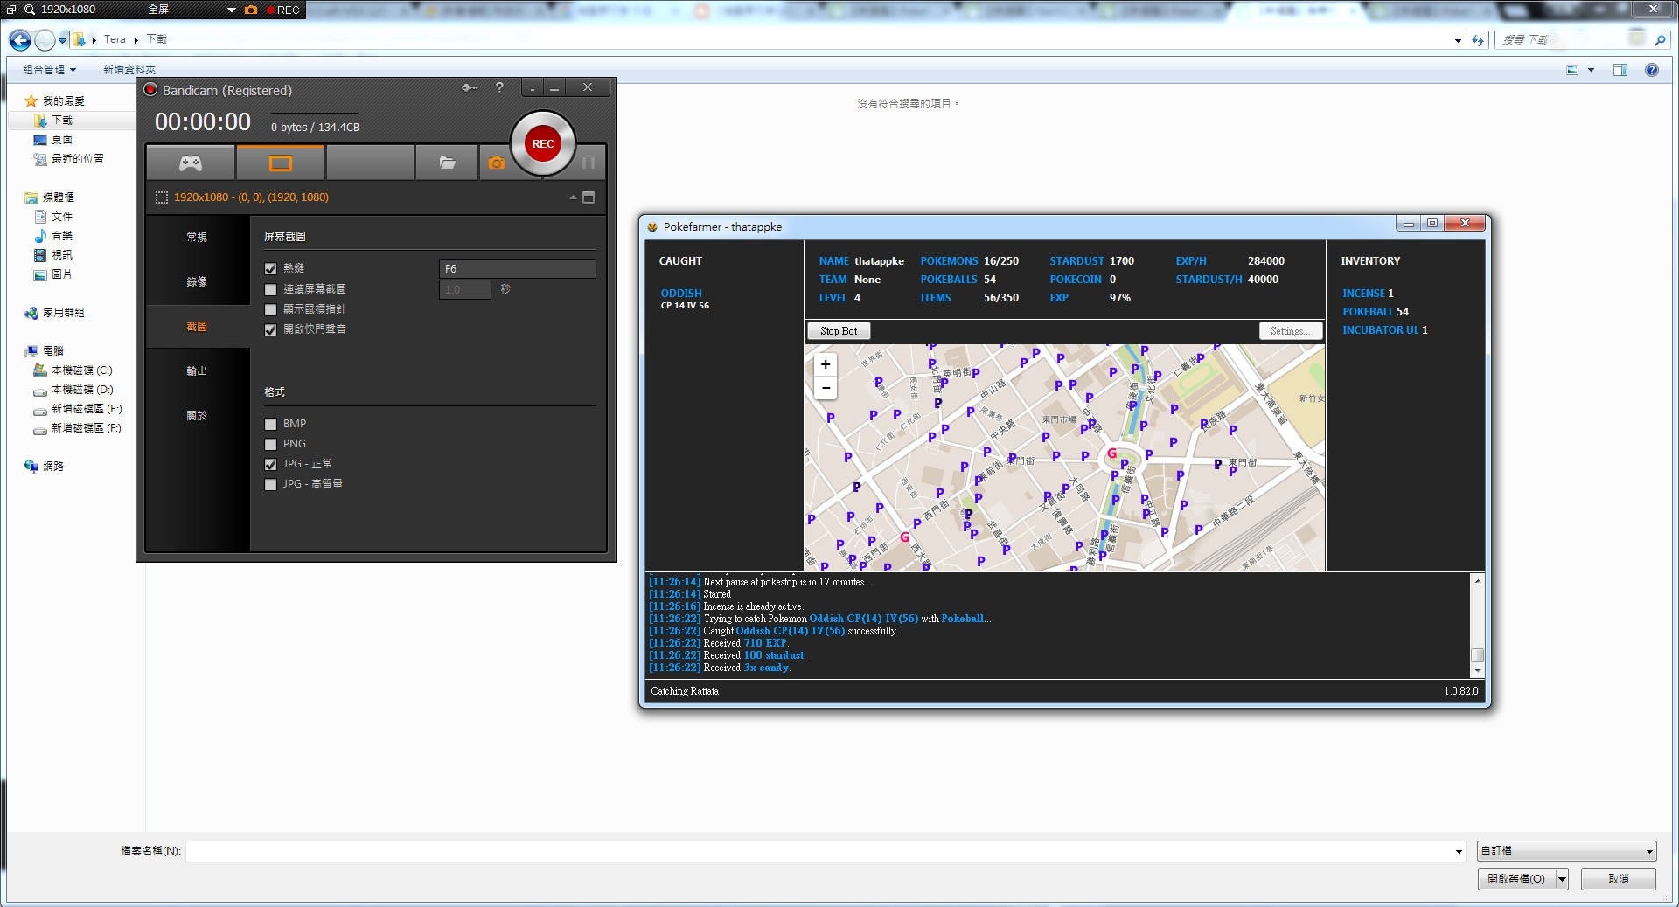The width and height of the screenshot is (1679, 907).
Task: Enable continuous screen capture checkbox
Action: pos(270,289)
